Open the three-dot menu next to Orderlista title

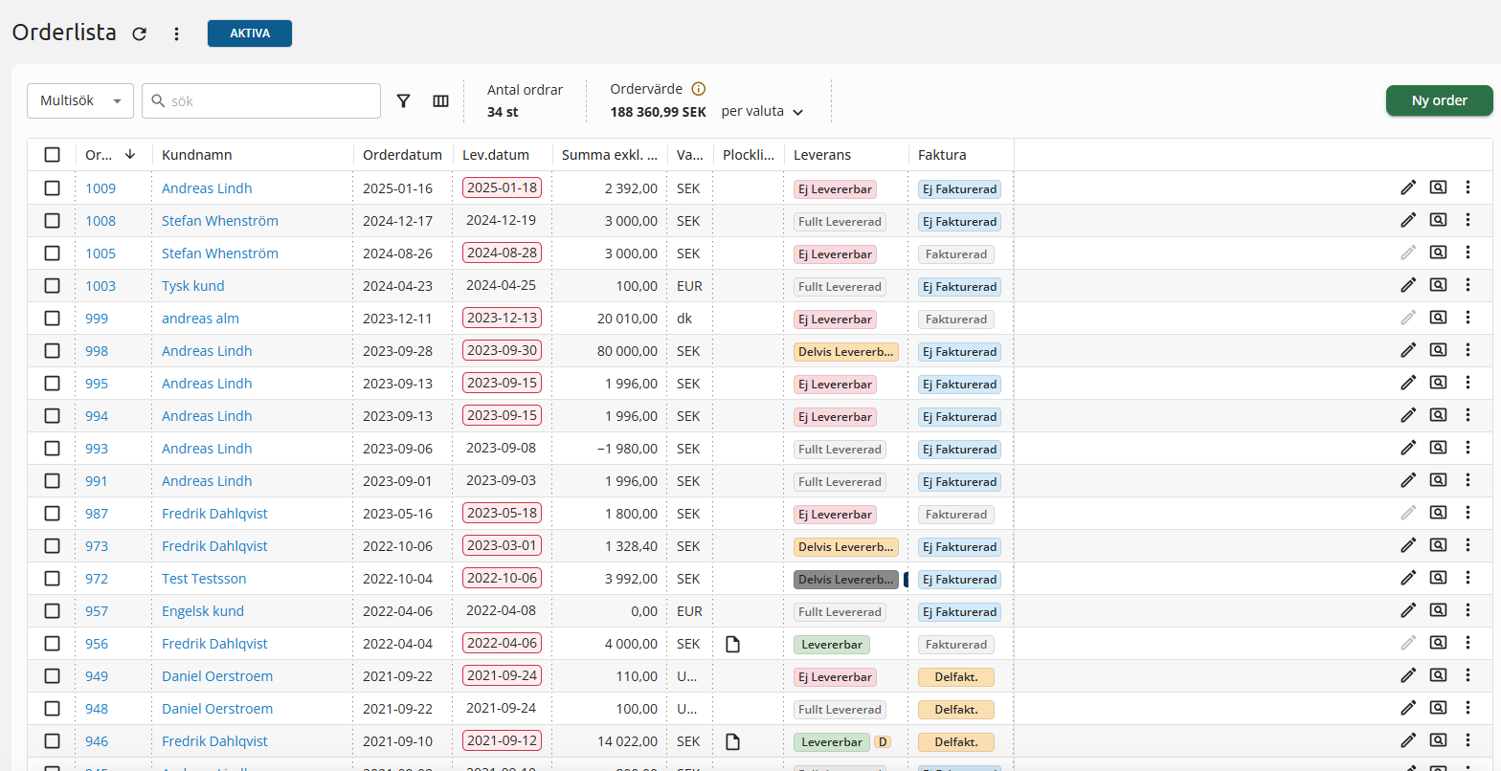pos(176,33)
